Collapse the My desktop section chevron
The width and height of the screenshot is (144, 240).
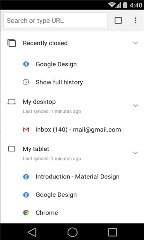coord(136,106)
